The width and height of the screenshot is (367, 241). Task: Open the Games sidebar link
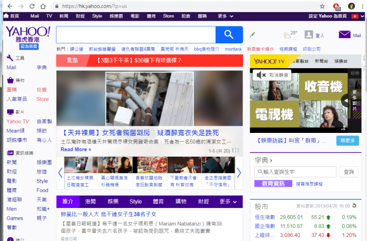(x=15, y=218)
